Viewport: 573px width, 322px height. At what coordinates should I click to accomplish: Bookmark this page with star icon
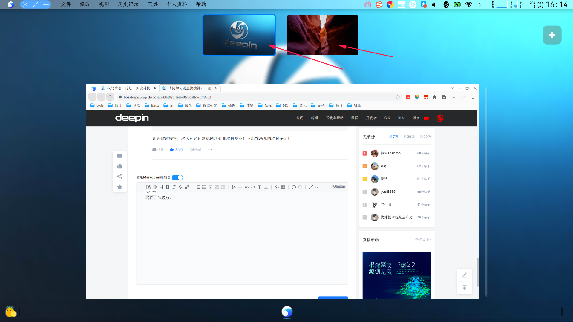pyautogui.click(x=398, y=97)
